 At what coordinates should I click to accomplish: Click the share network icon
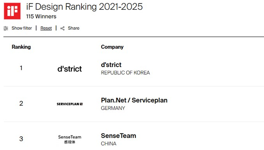62,28
